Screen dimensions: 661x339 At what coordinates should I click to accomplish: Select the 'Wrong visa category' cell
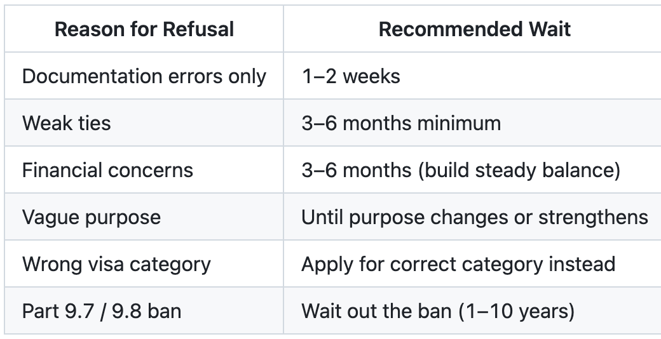(x=144, y=264)
